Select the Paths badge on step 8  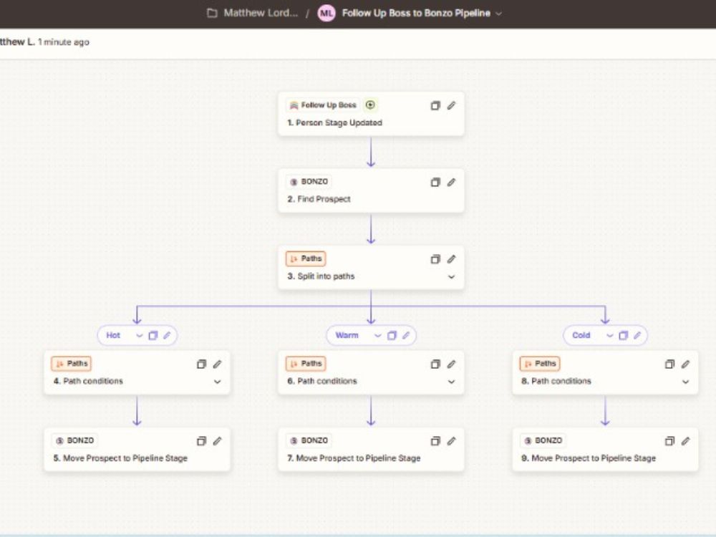[540, 364]
